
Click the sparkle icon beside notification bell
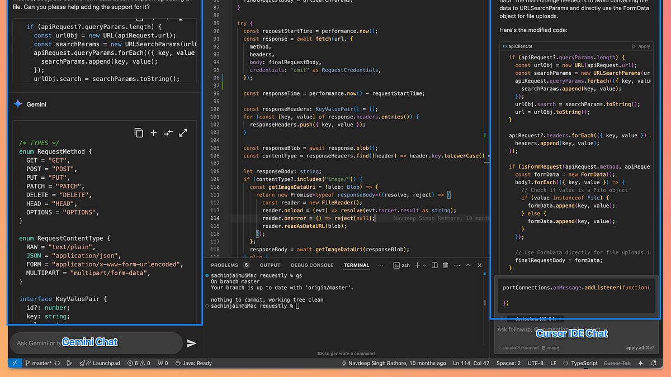[639, 363]
